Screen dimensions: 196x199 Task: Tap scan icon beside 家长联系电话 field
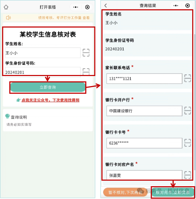(188, 78)
